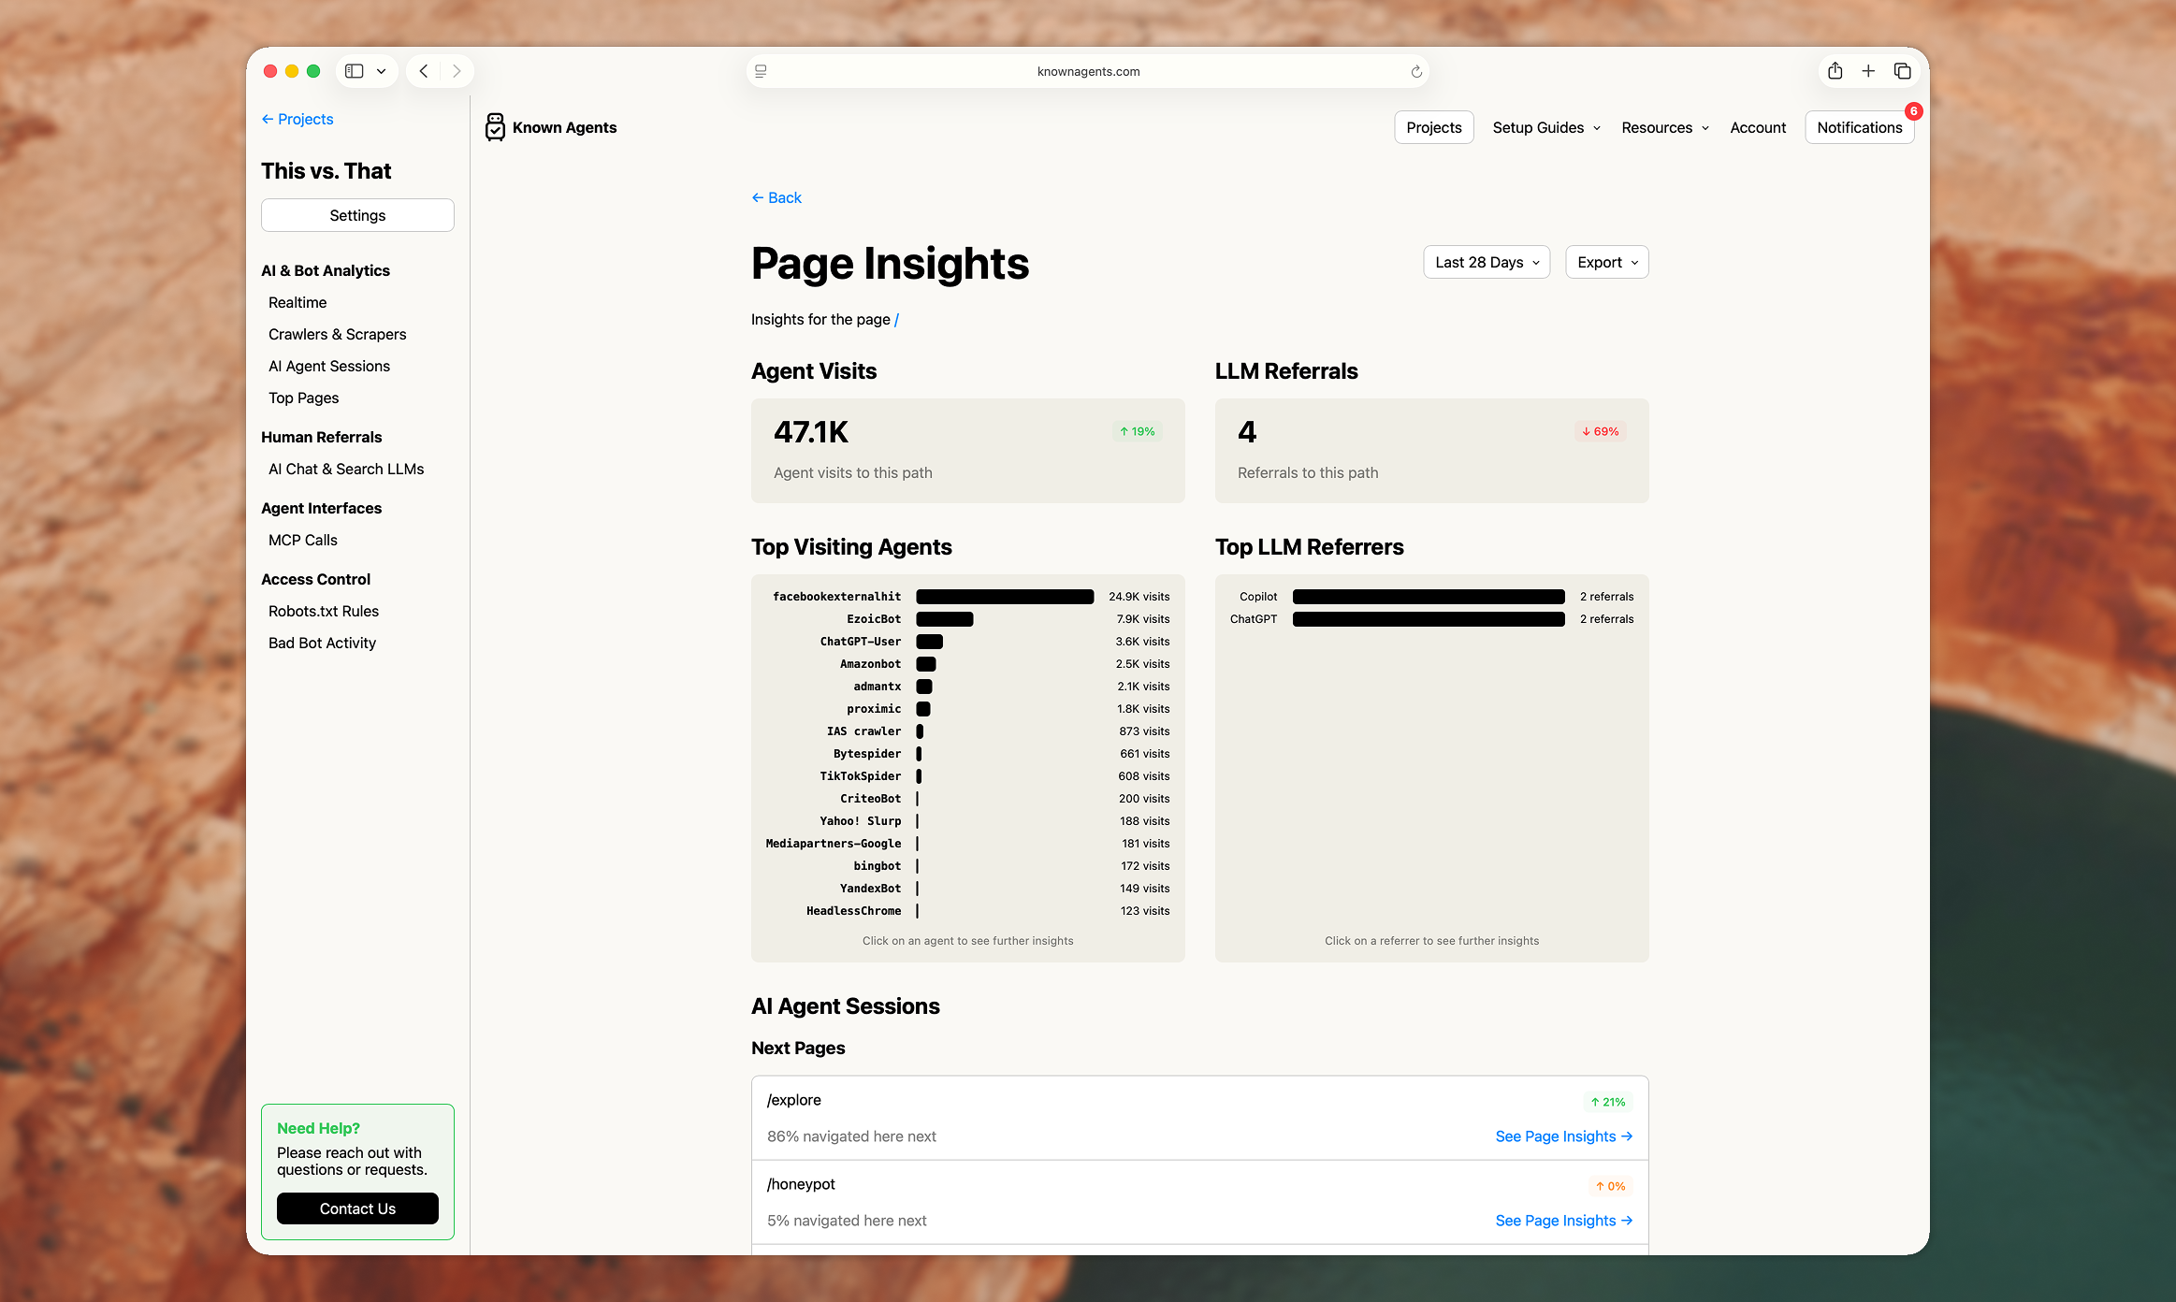
Task: Click the page settings icon in the address bar
Action: (x=761, y=71)
